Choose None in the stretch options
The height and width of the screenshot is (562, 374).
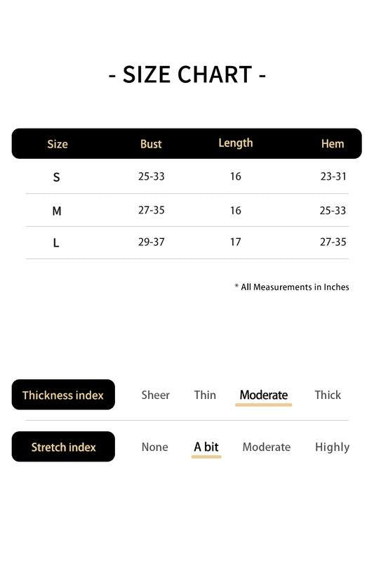[x=154, y=447]
